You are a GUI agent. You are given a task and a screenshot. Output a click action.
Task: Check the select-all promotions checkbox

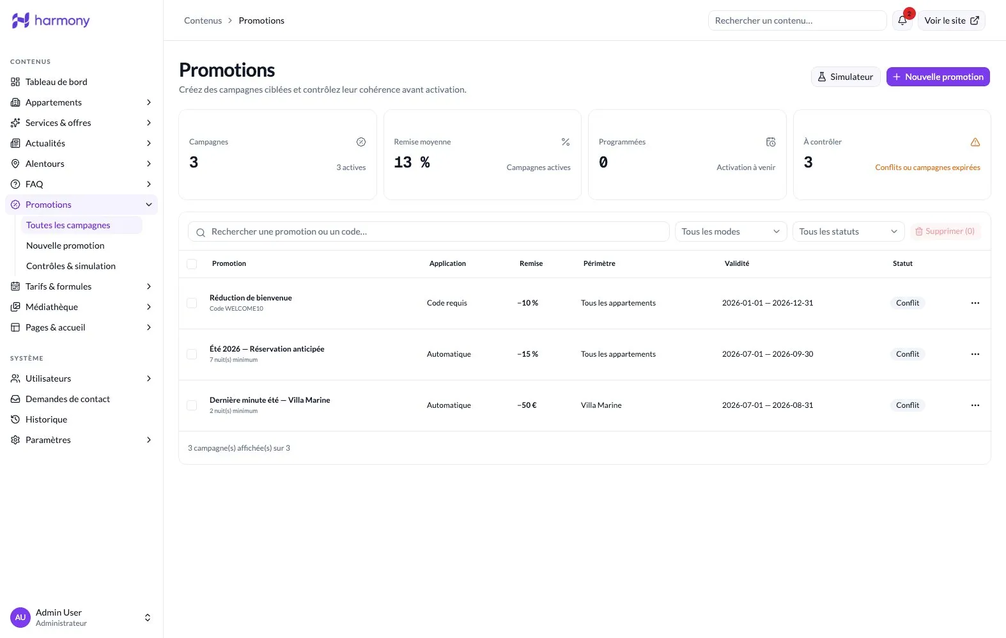[192, 264]
